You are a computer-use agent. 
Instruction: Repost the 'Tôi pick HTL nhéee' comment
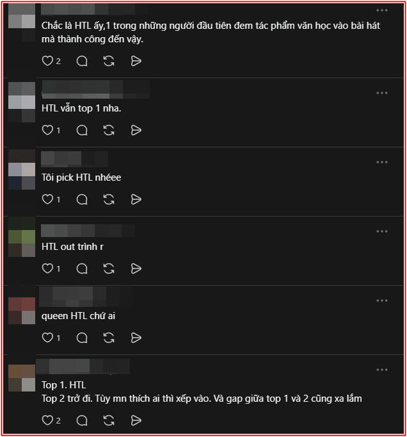109,199
